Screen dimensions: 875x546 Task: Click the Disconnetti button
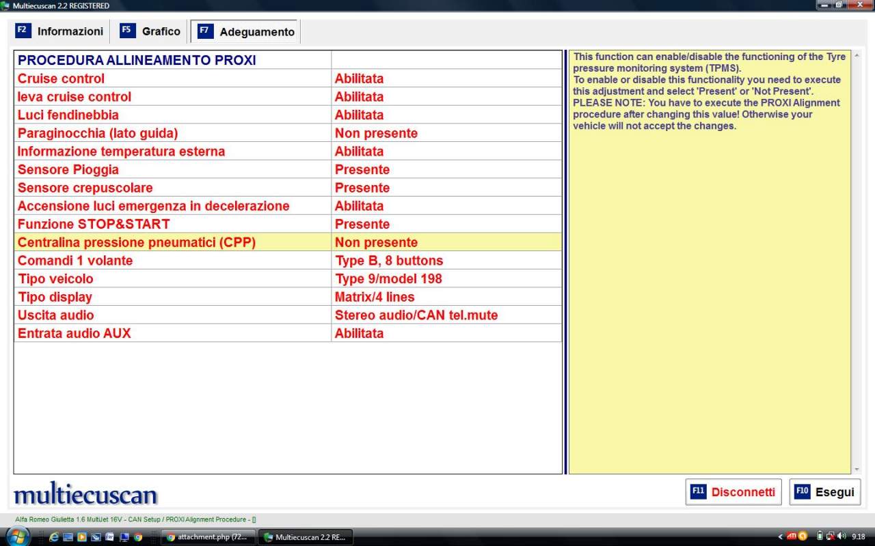[733, 492]
